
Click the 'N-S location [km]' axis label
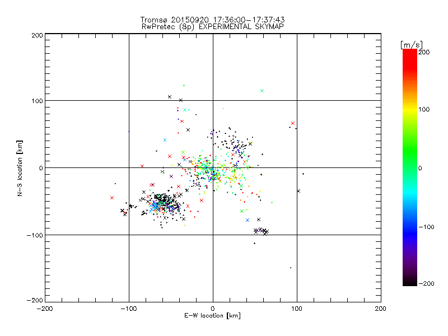click(20, 168)
